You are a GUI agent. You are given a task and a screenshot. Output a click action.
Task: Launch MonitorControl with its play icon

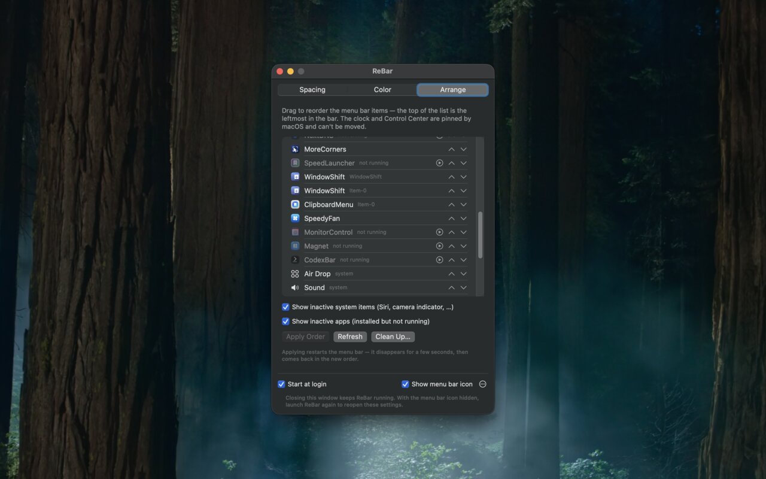click(x=439, y=232)
